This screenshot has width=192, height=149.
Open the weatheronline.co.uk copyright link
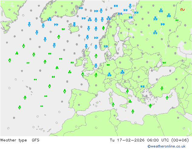click(167, 146)
